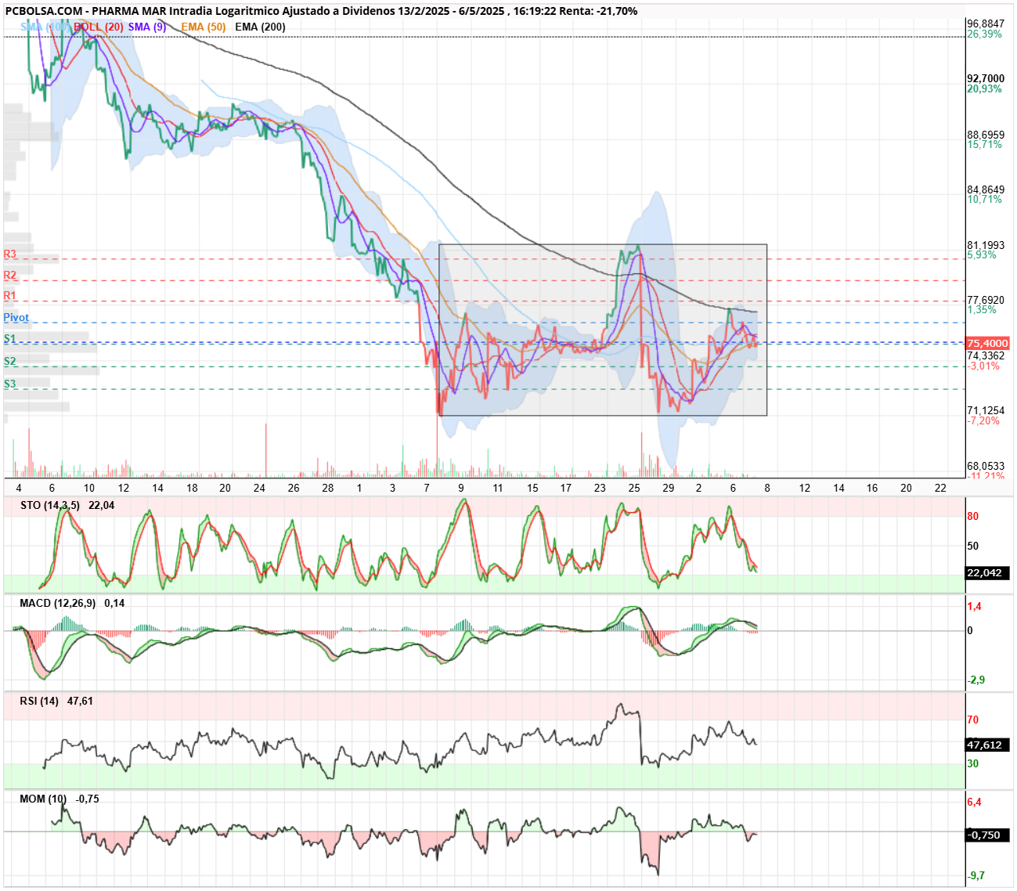Select the EMA (50) legend entry
Screen dimensions: 1017x891
point(204,27)
